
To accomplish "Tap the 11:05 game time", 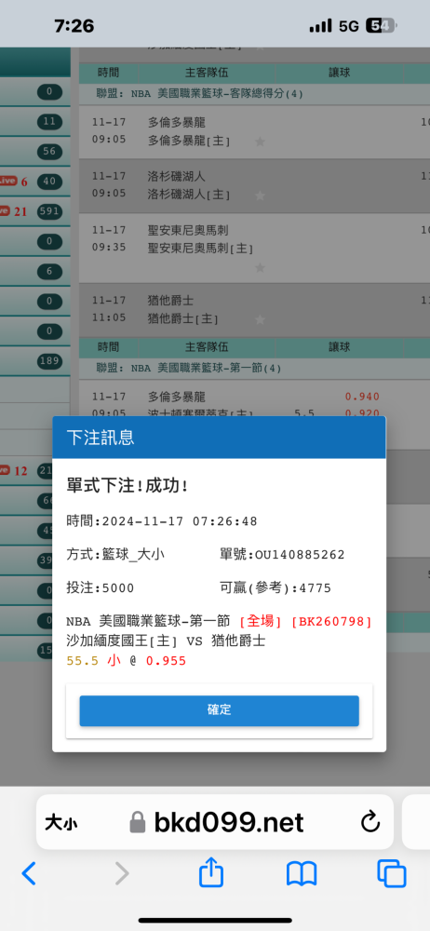I will coord(109,317).
